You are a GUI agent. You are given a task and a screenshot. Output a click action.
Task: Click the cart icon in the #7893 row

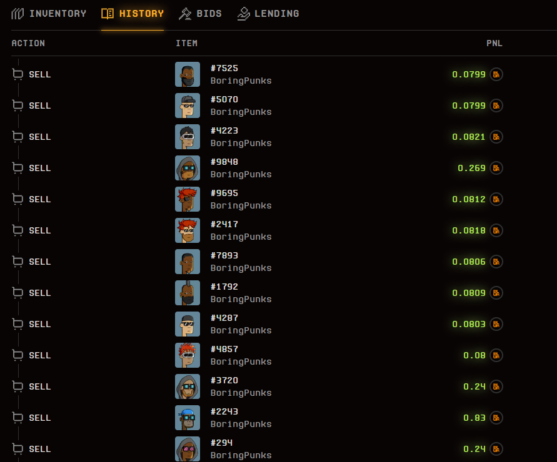pos(18,262)
